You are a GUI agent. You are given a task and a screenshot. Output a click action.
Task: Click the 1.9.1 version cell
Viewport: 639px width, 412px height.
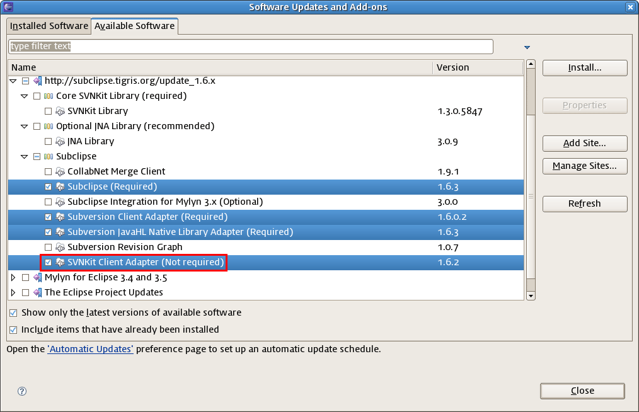point(448,171)
